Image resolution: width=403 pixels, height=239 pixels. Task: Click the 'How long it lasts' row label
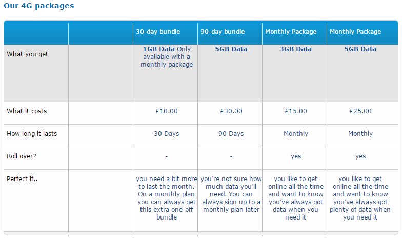[x=32, y=134]
